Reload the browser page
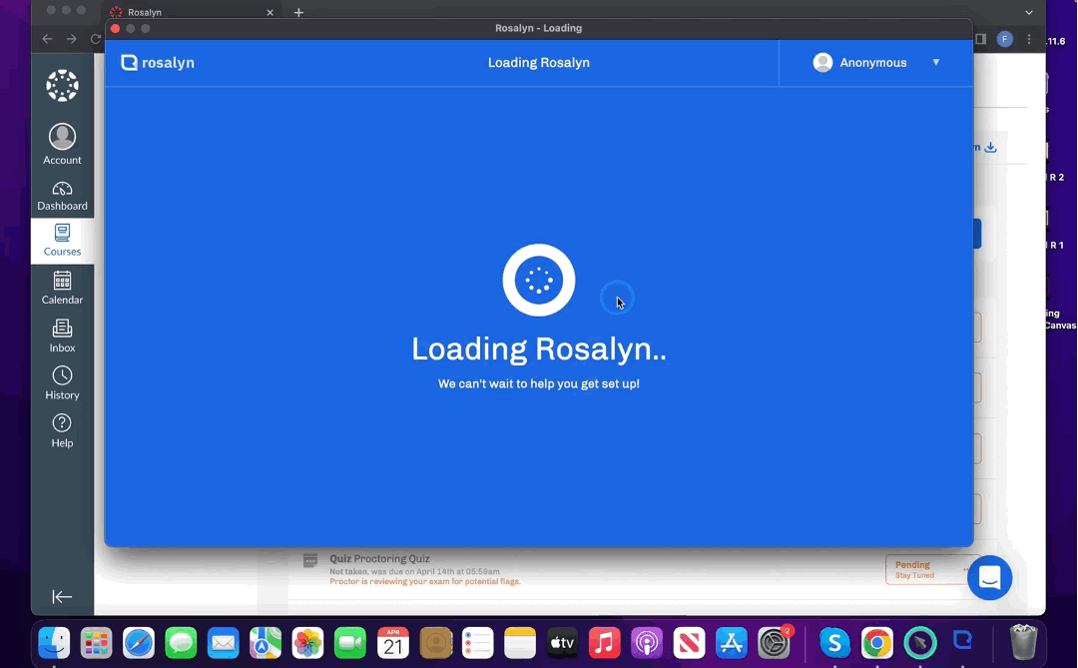 96,39
